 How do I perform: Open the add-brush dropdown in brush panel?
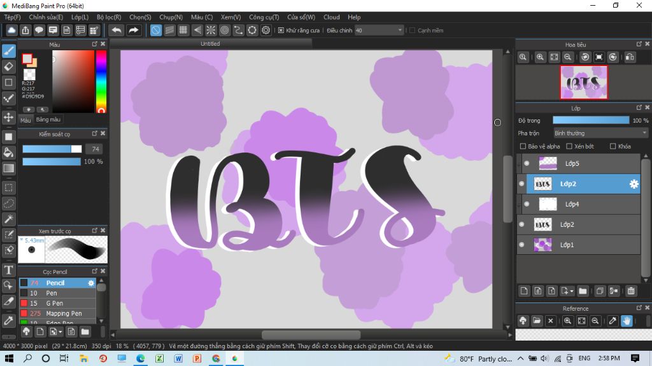pyautogui.click(x=60, y=332)
